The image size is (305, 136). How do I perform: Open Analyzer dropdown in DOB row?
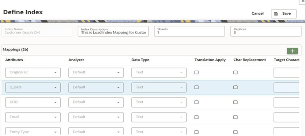pos(96,102)
